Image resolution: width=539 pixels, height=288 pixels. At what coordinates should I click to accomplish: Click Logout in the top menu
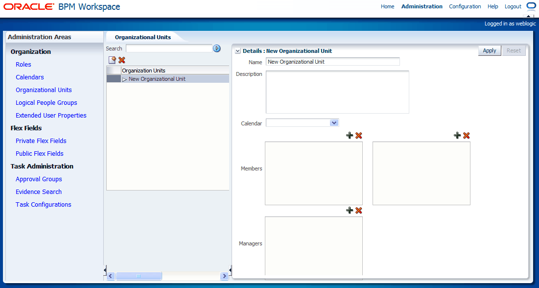pos(513,6)
